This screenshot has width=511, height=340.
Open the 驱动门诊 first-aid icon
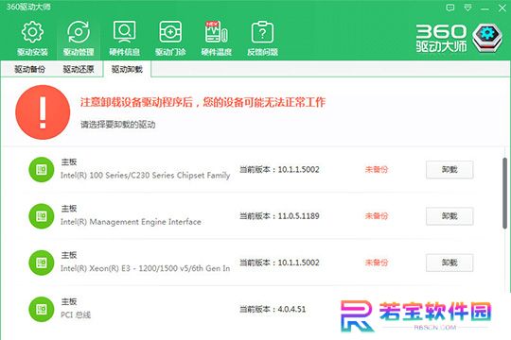tap(170, 32)
